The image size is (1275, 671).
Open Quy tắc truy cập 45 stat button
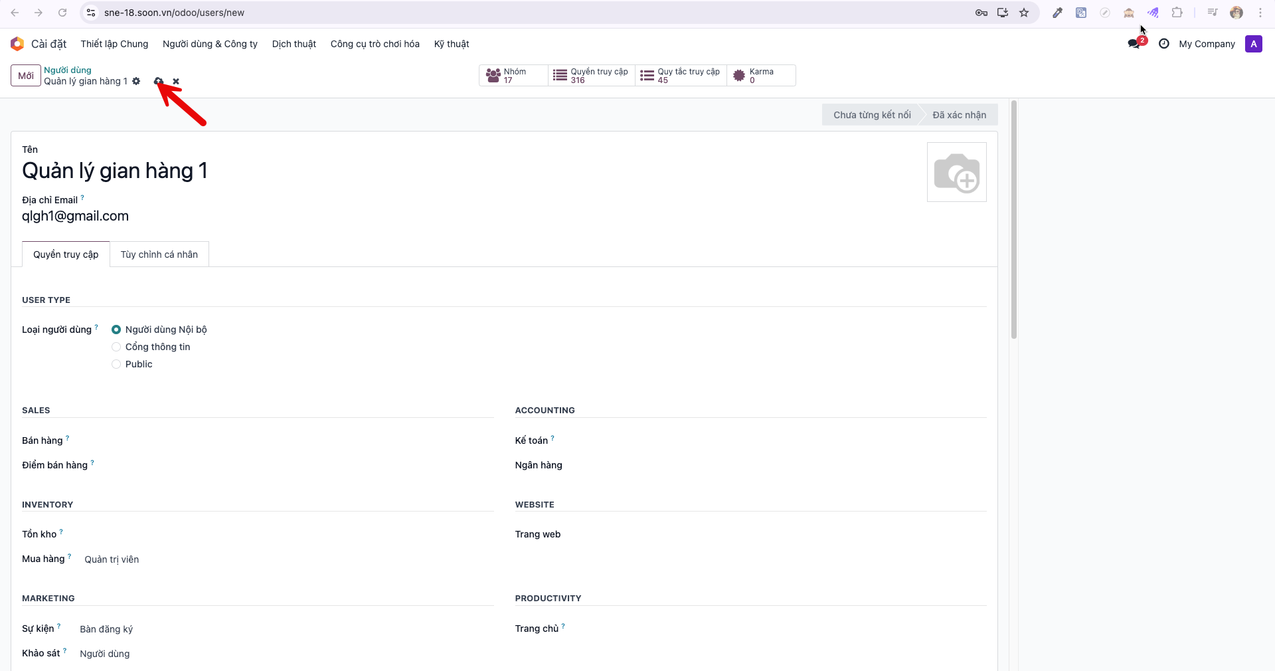point(681,76)
